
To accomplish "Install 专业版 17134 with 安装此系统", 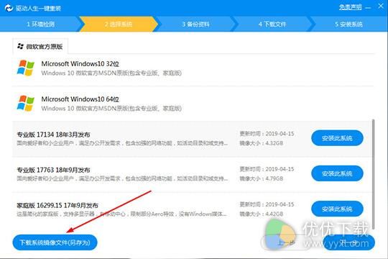I will (x=337, y=138).
